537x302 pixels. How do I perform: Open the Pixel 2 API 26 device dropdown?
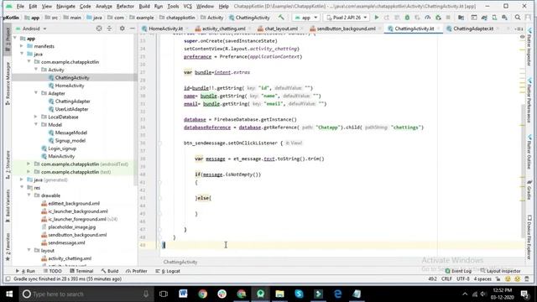click(347, 18)
